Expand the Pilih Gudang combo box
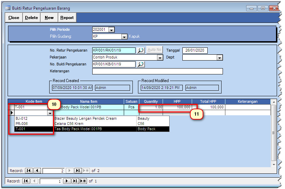 pyautogui.click(x=124, y=37)
